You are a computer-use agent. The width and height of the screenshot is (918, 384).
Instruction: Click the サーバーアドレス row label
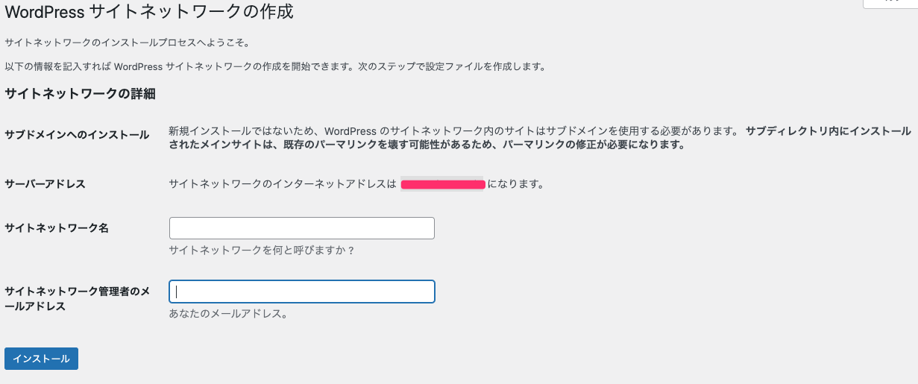click(x=45, y=183)
